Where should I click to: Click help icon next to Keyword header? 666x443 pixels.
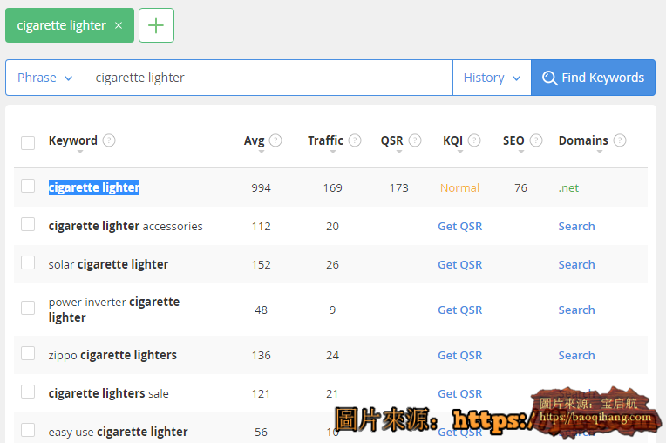[109, 140]
